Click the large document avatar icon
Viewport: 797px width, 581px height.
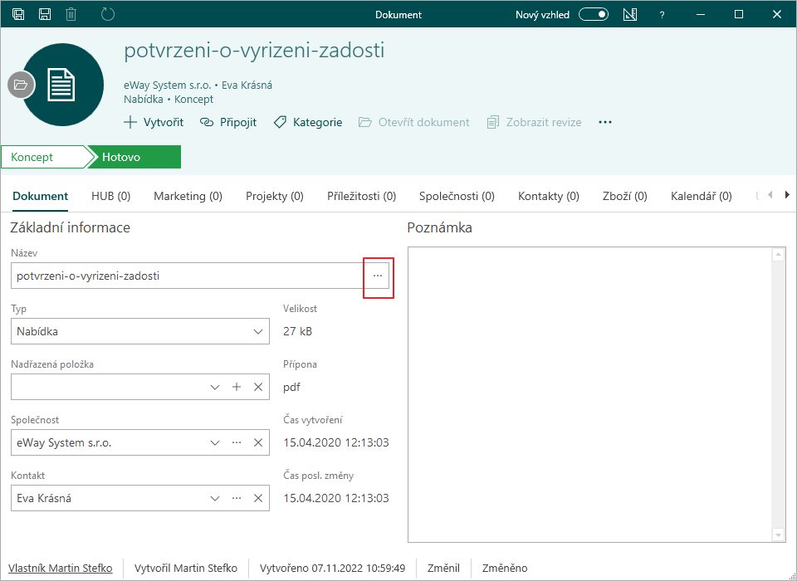click(x=62, y=85)
